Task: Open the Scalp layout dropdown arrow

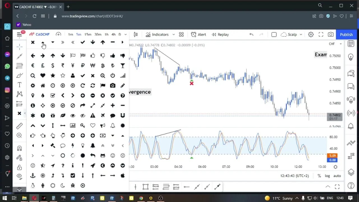Action: (x=301, y=35)
